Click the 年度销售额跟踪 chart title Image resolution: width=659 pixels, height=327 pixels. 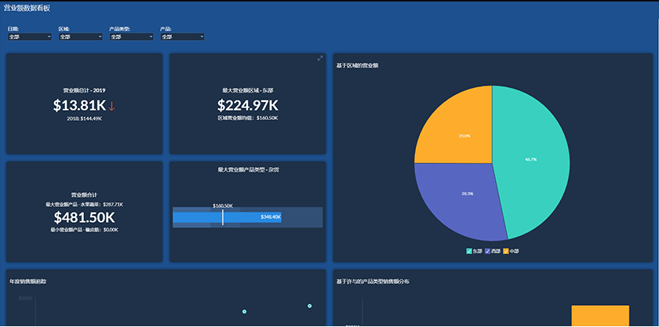[x=28, y=282]
